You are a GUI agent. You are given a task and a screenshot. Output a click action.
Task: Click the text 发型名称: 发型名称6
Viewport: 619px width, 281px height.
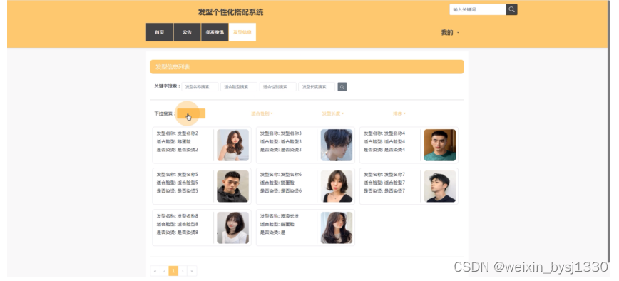(x=281, y=175)
